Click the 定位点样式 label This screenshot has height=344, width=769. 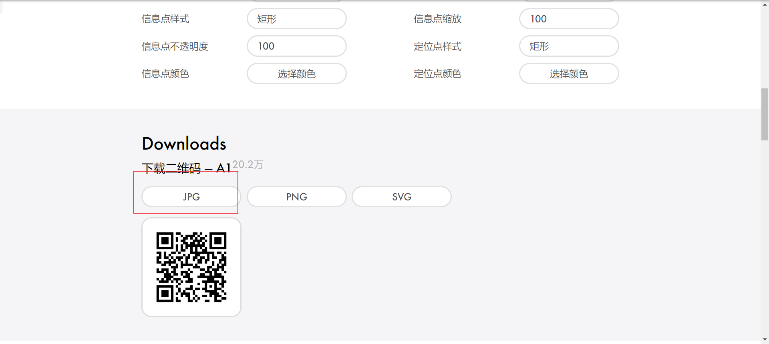click(x=437, y=46)
